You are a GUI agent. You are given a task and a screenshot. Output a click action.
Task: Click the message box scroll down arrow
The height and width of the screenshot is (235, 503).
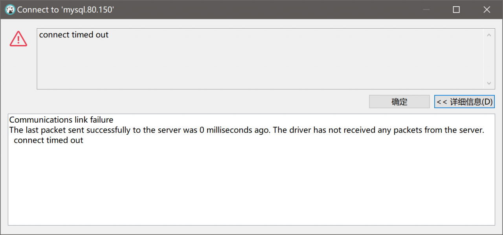pyautogui.click(x=489, y=83)
